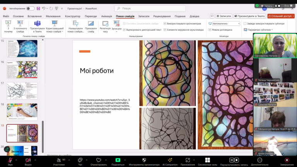The image size is (297, 167).
Task: Open the Zoom Chat panel
Action: click(80, 160)
